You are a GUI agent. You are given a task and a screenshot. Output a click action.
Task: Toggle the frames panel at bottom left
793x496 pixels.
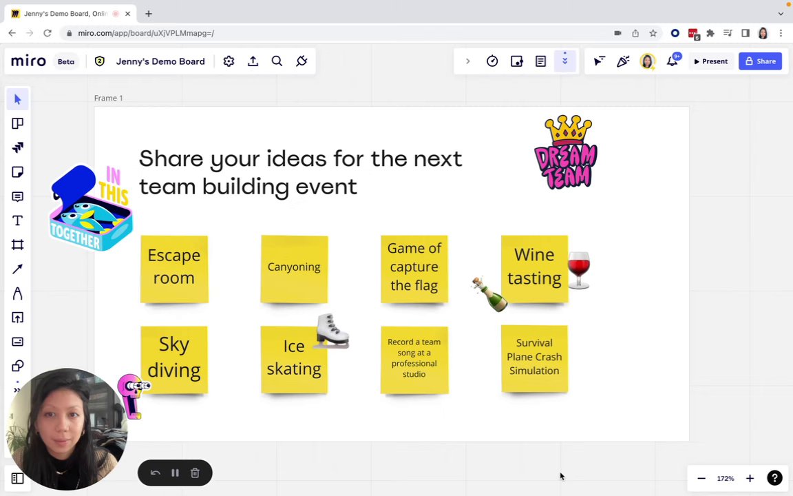[x=18, y=478]
